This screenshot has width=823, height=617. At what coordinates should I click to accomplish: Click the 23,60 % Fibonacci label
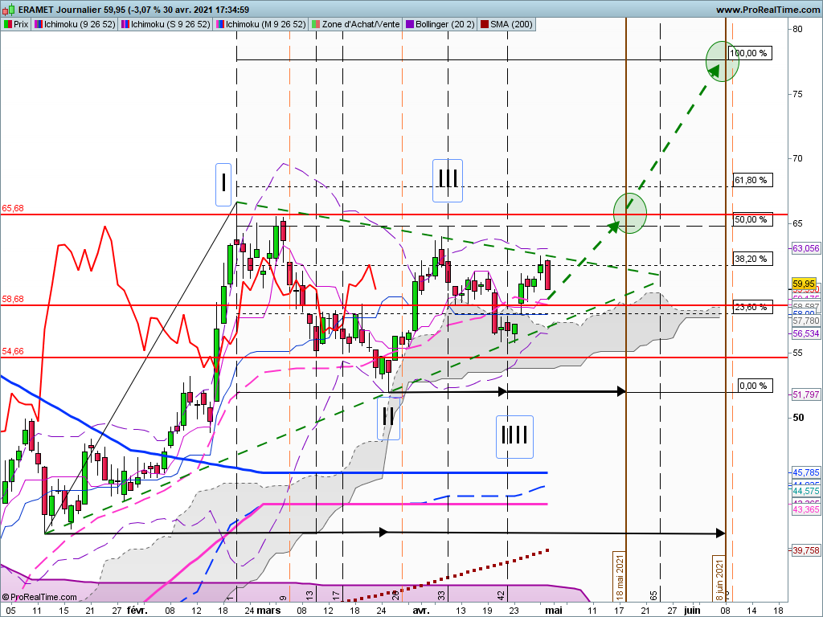[752, 307]
